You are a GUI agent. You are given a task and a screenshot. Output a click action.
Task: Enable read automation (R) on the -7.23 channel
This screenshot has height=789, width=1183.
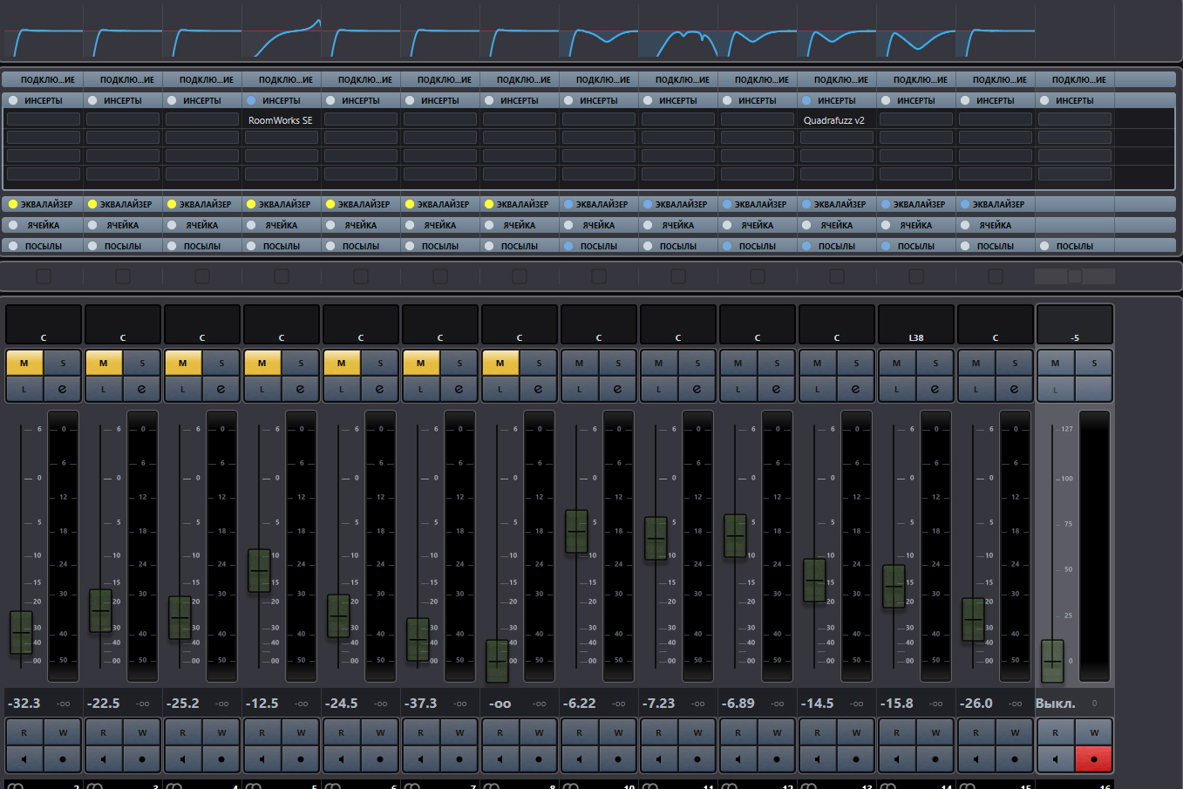(659, 733)
